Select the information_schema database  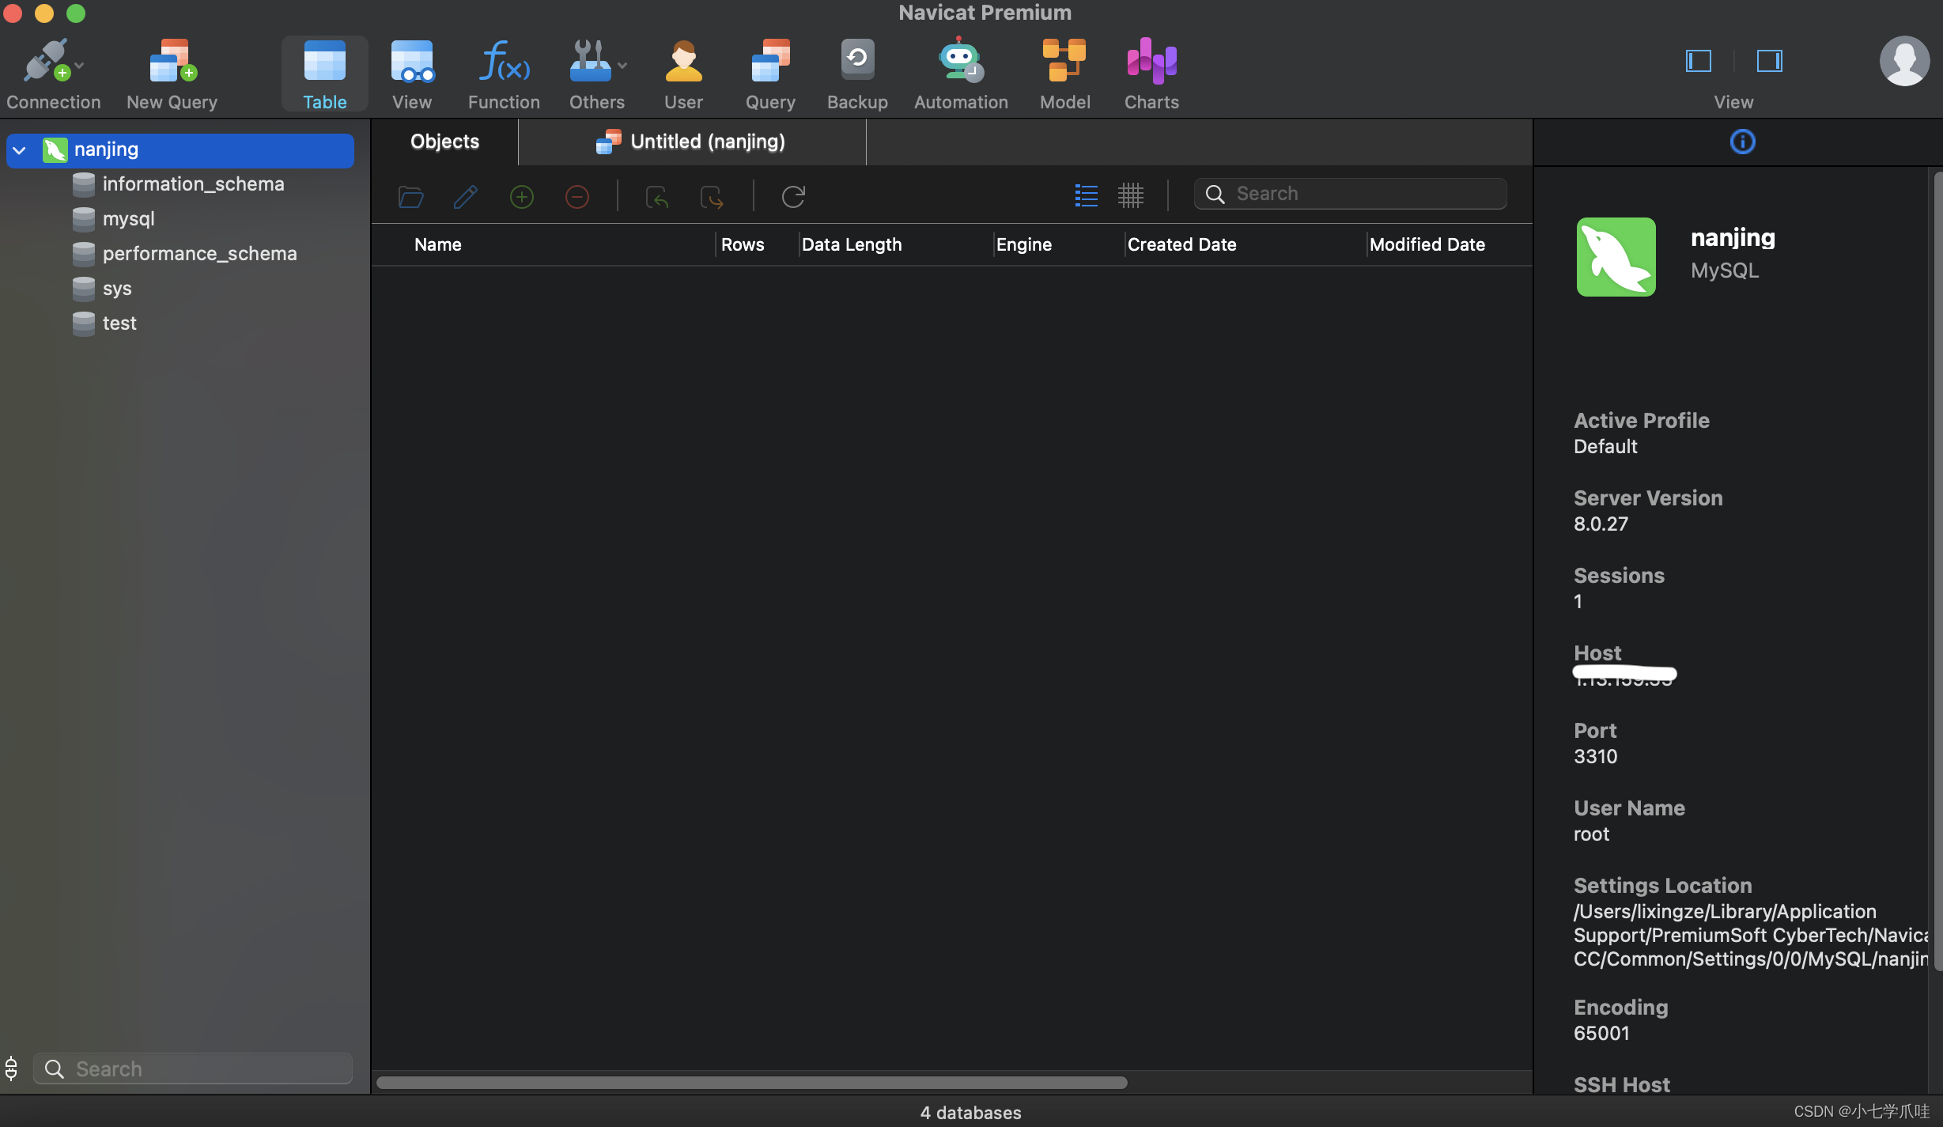(x=193, y=184)
